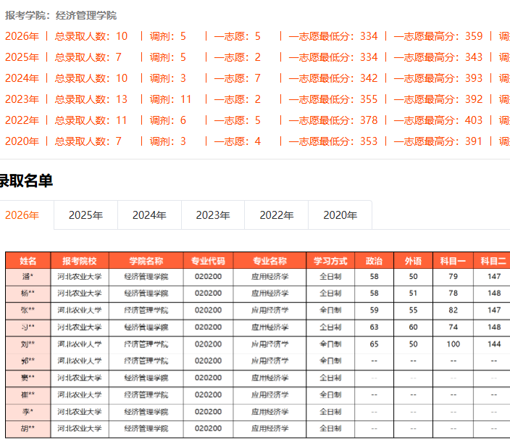This screenshot has width=510, height=440.
Task: Click 总录取人数: 10 in the 2026年 row
Action: [x=91, y=36]
